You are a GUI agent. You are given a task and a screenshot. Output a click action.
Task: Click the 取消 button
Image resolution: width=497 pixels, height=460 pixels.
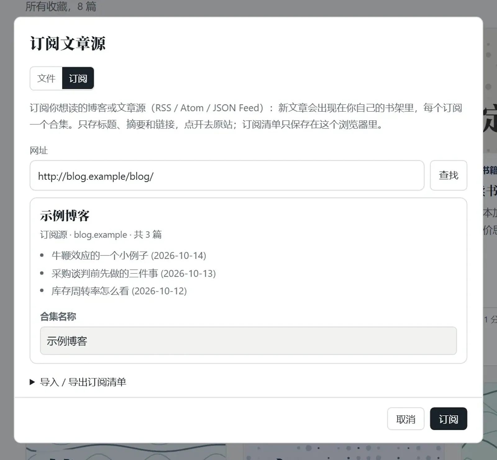406,419
